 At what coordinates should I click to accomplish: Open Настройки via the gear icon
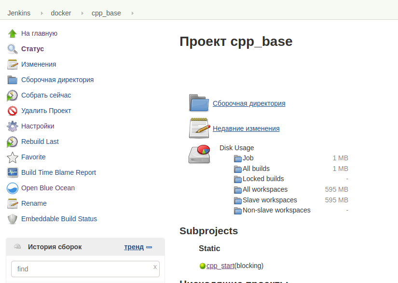click(x=13, y=126)
